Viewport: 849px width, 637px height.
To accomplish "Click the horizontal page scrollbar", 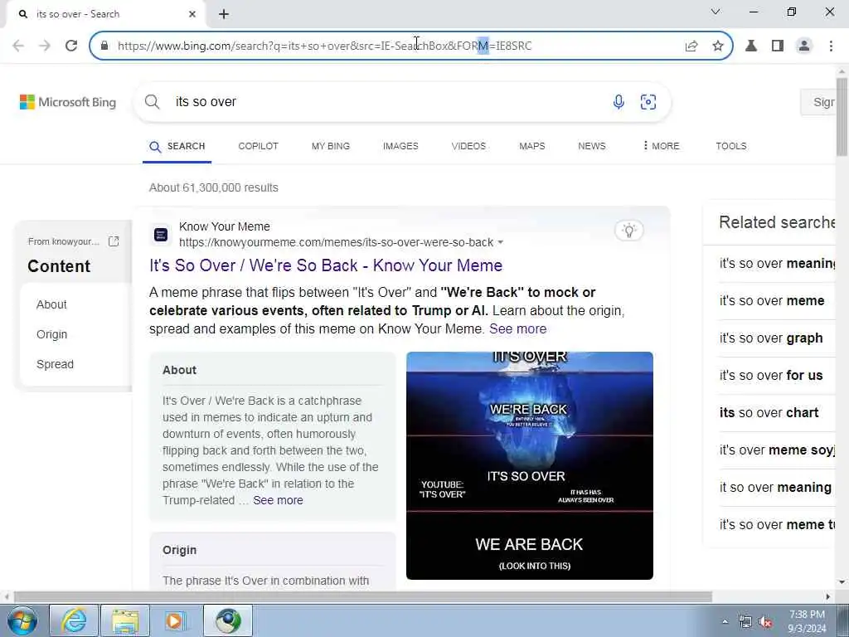I will [363, 596].
